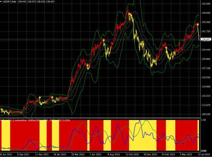Click the arrow marker at the October 2022 peak
The width and height of the screenshot is (212, 157).
[130, 13]
